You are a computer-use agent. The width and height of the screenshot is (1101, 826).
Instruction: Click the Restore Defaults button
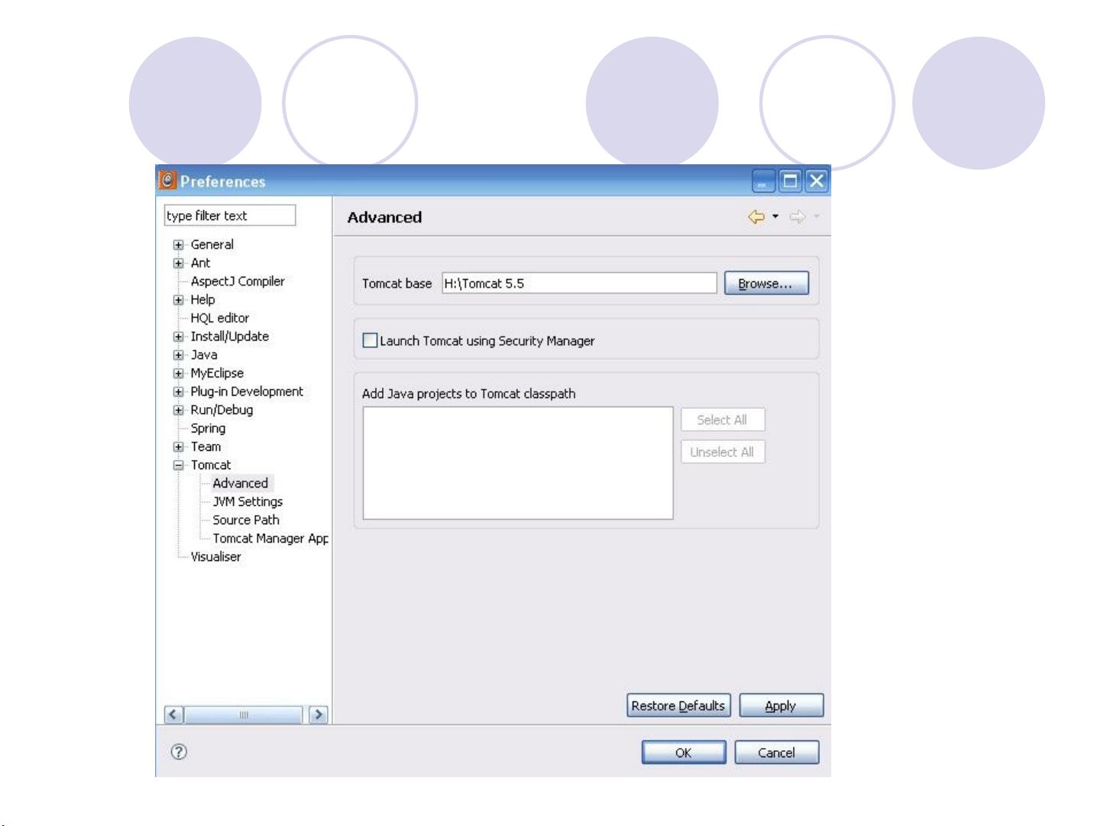[678, 705]
